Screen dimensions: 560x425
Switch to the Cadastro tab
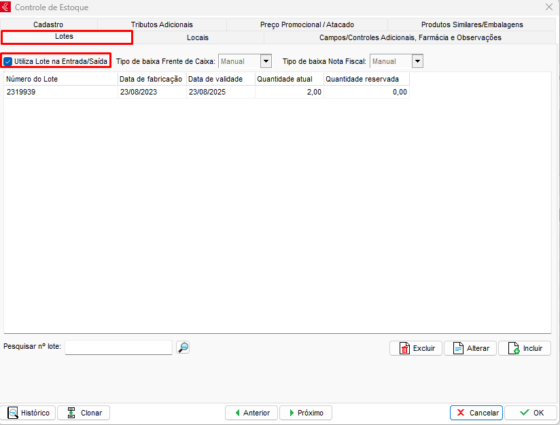[48, 24]
